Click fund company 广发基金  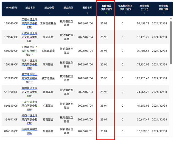tap(48, 106)
